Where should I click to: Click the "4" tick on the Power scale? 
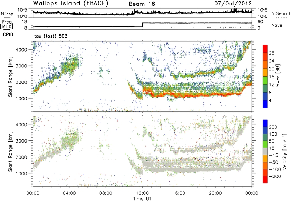click(270, 100)
